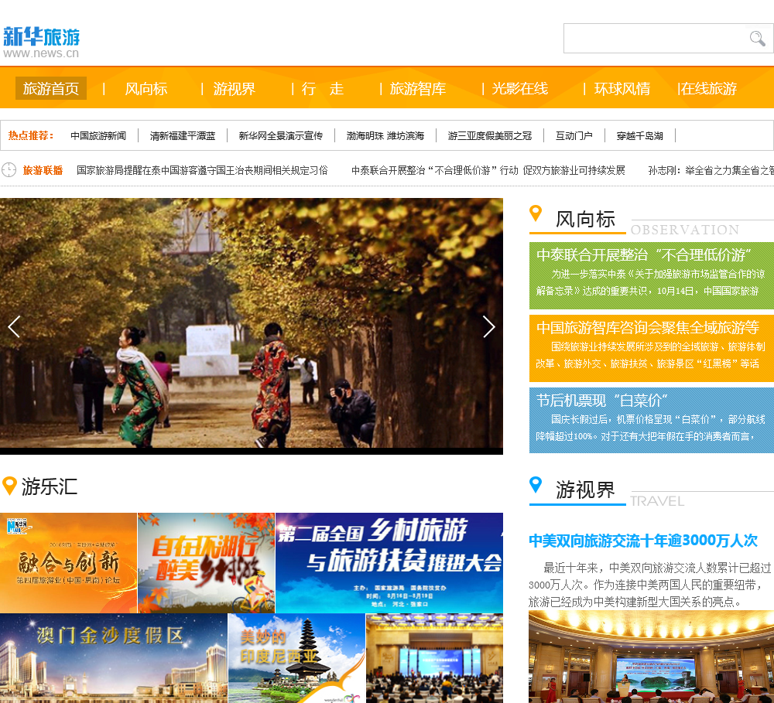Open orange card 中国旅游智库咨询会 article
Image resolution: width=774 pixels, height=703 pixels.
pos(652,348)
